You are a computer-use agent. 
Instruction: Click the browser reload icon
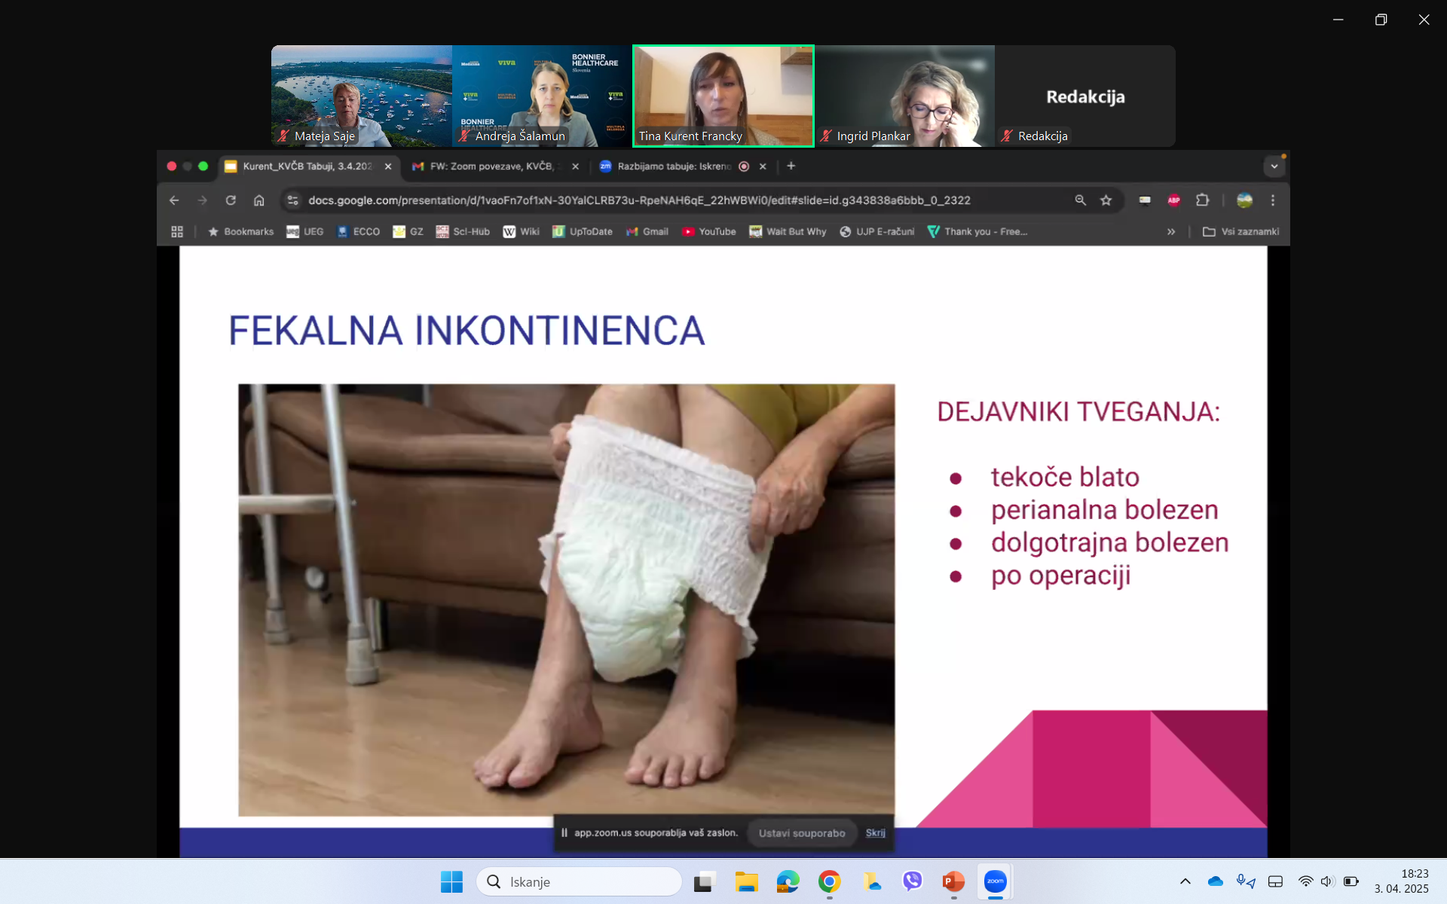pyautogui.click(x=231, y=200)
